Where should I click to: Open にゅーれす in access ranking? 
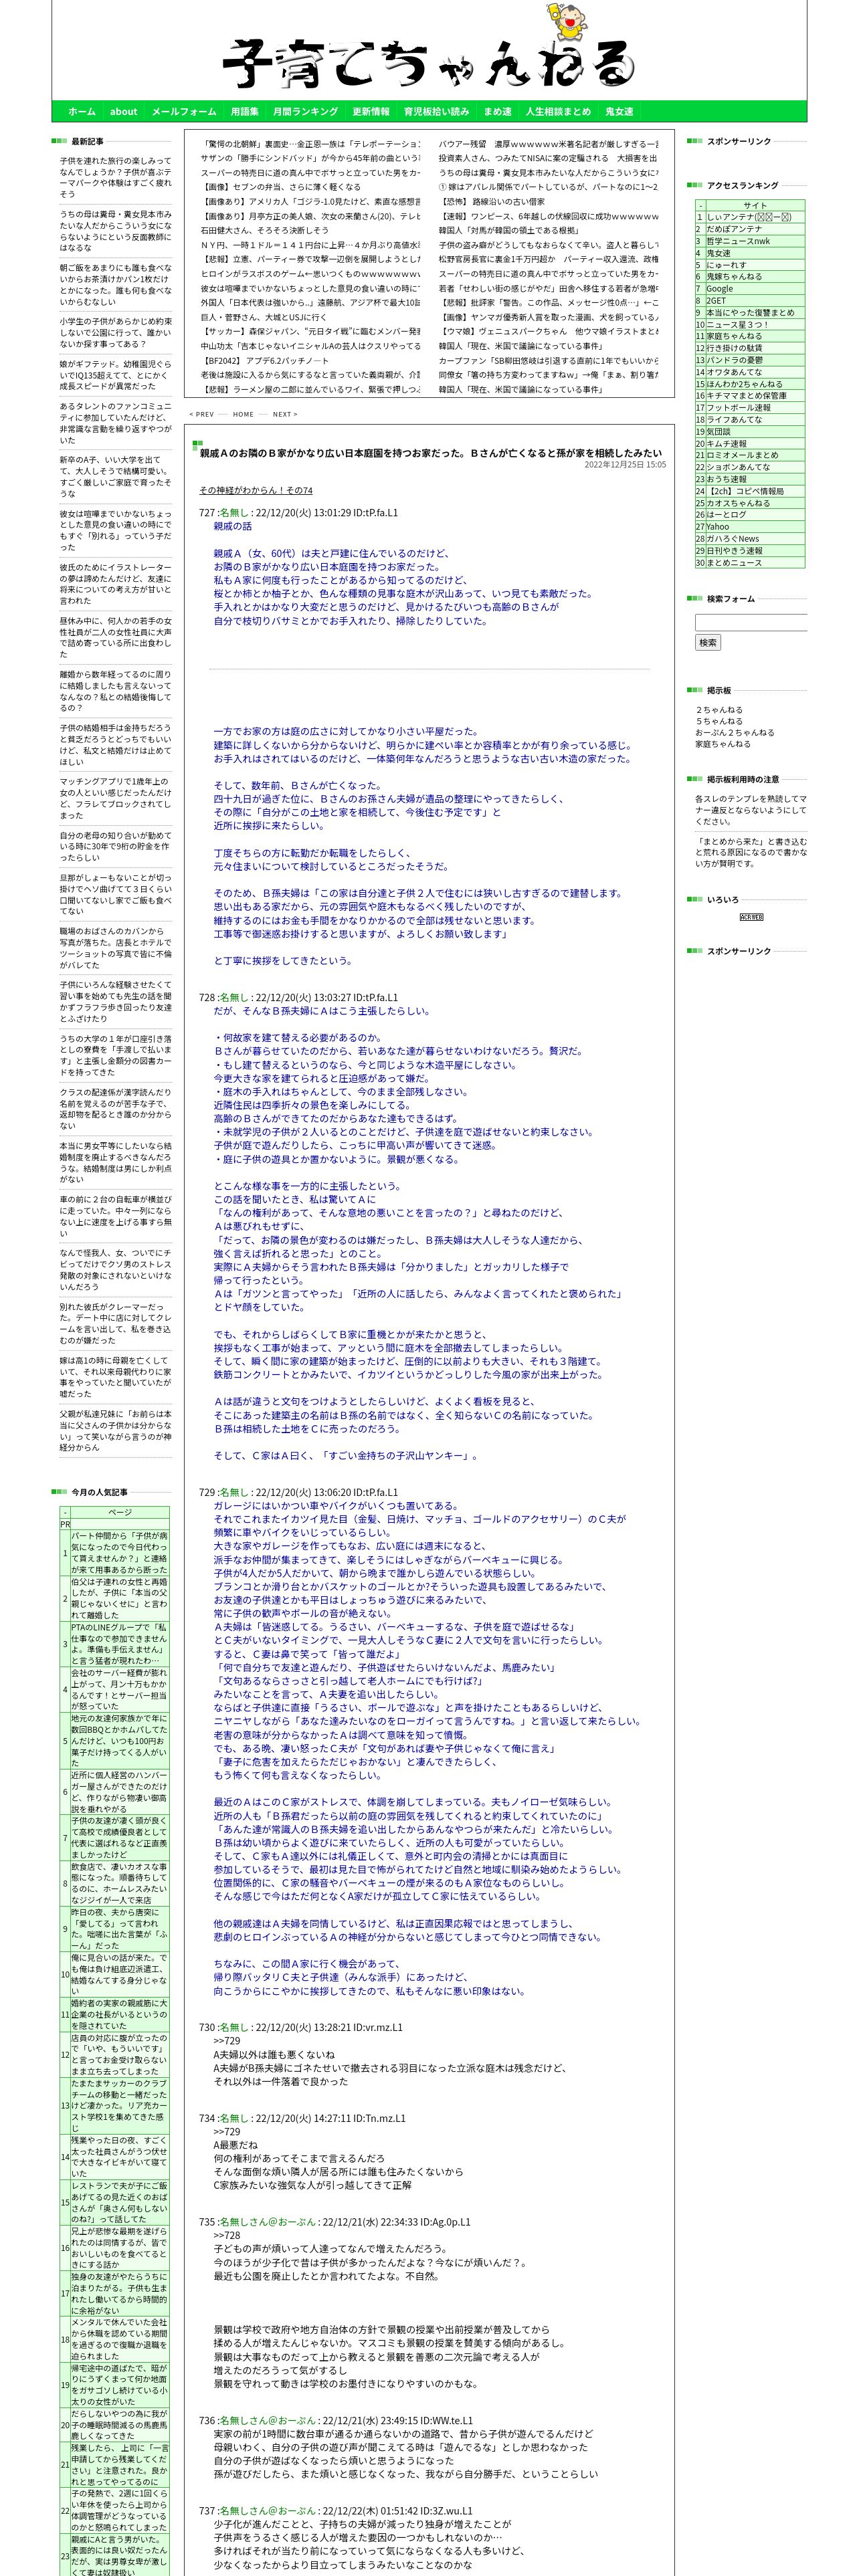click(726, 265)
